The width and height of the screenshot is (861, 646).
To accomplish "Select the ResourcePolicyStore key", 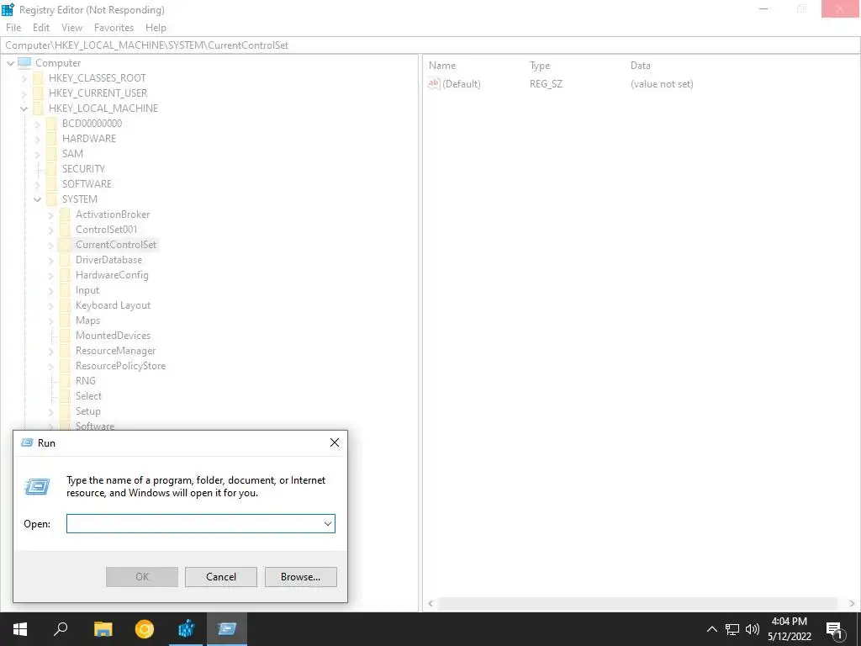I will pyautogui.click(x=120, y=366).
